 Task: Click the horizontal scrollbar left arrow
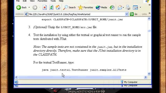click(16, 77)
